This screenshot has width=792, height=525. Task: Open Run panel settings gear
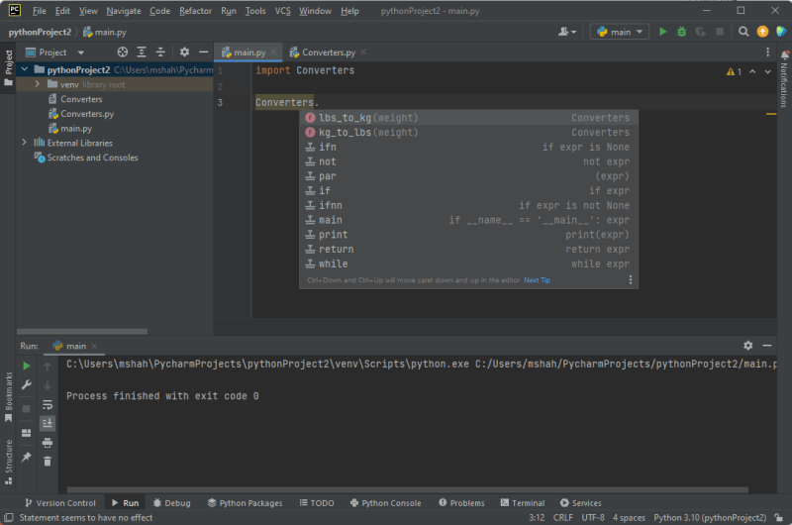coord(748,345)
